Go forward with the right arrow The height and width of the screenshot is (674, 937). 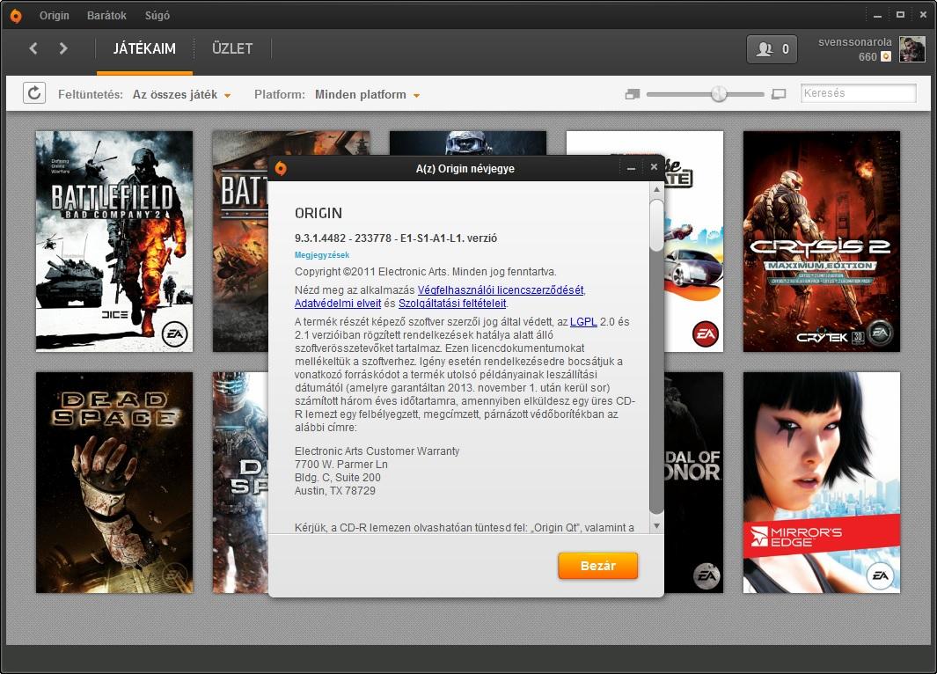tap(63, 48)
